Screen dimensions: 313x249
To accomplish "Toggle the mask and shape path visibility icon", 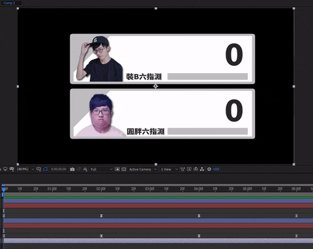I will [45, 169].
